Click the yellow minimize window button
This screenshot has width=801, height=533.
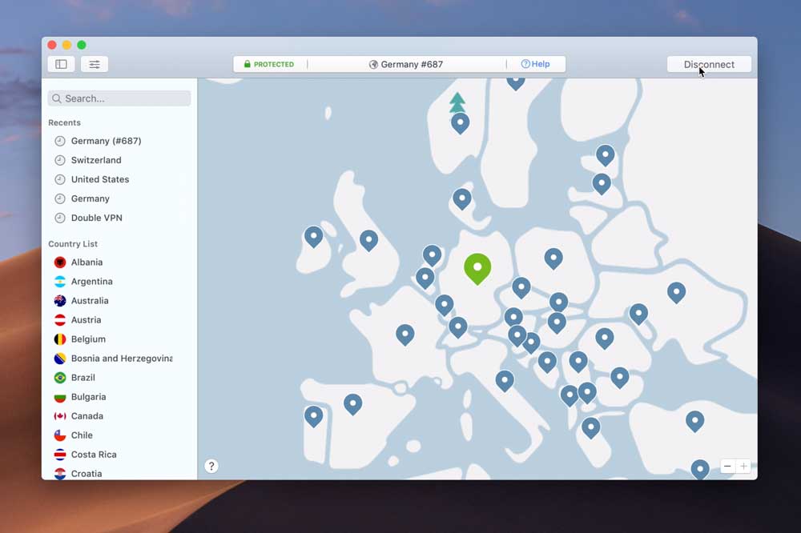66,45
